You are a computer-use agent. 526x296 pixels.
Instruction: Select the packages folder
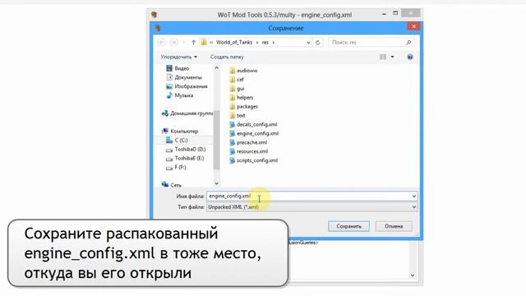tap(244, 106)
